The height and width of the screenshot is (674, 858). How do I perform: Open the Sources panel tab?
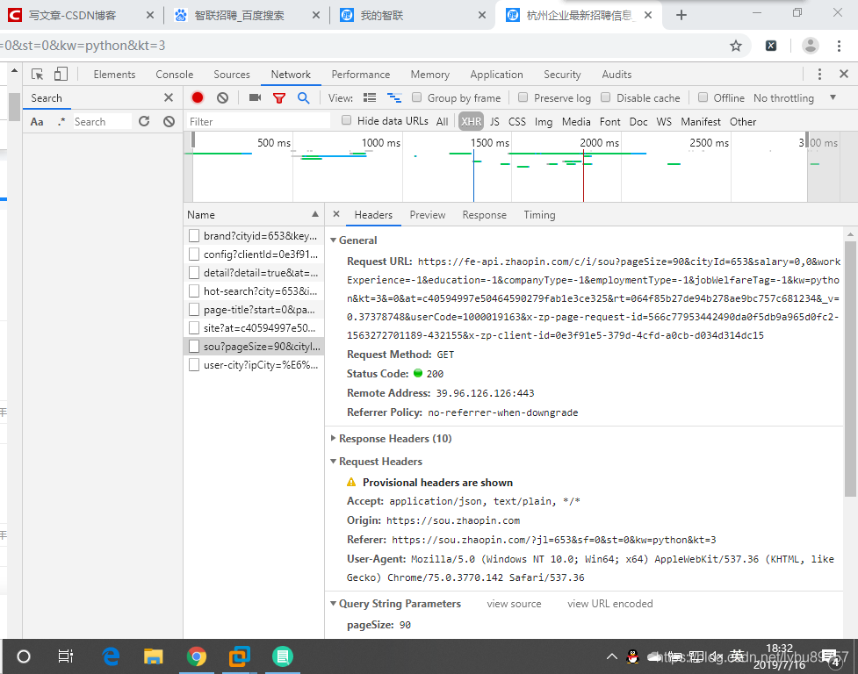[x=232, y=75]
